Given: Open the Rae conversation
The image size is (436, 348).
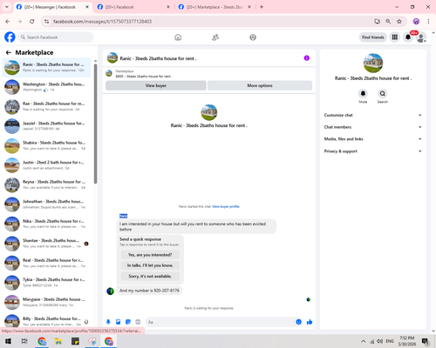Looking at the screenshot, I should coord(46,106).
